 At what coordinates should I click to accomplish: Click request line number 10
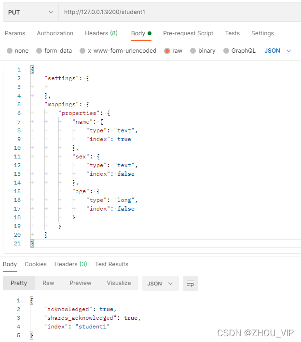(17, 148)
